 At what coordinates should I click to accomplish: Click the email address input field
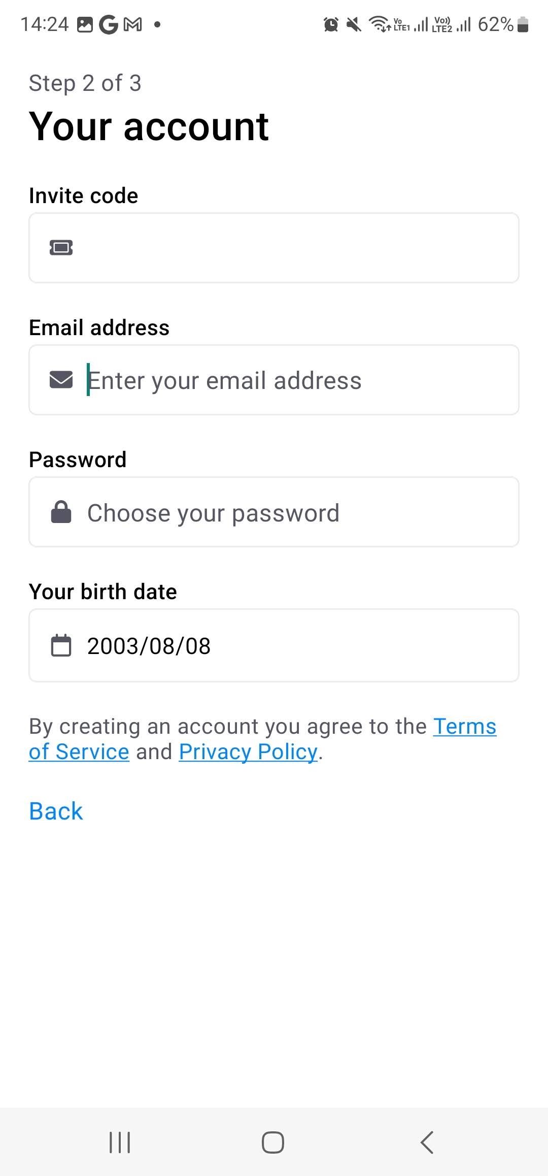274,380
